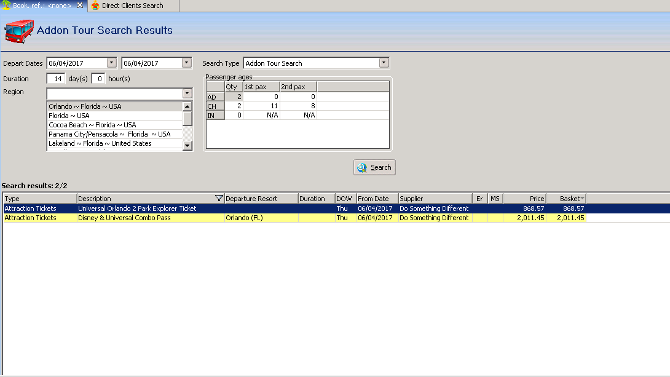Screen dimensions: 670x377
Task: Click price 868.57 cell
Action: pos(525,208)
